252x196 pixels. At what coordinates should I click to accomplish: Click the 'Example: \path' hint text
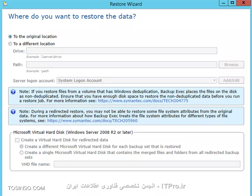38,71
